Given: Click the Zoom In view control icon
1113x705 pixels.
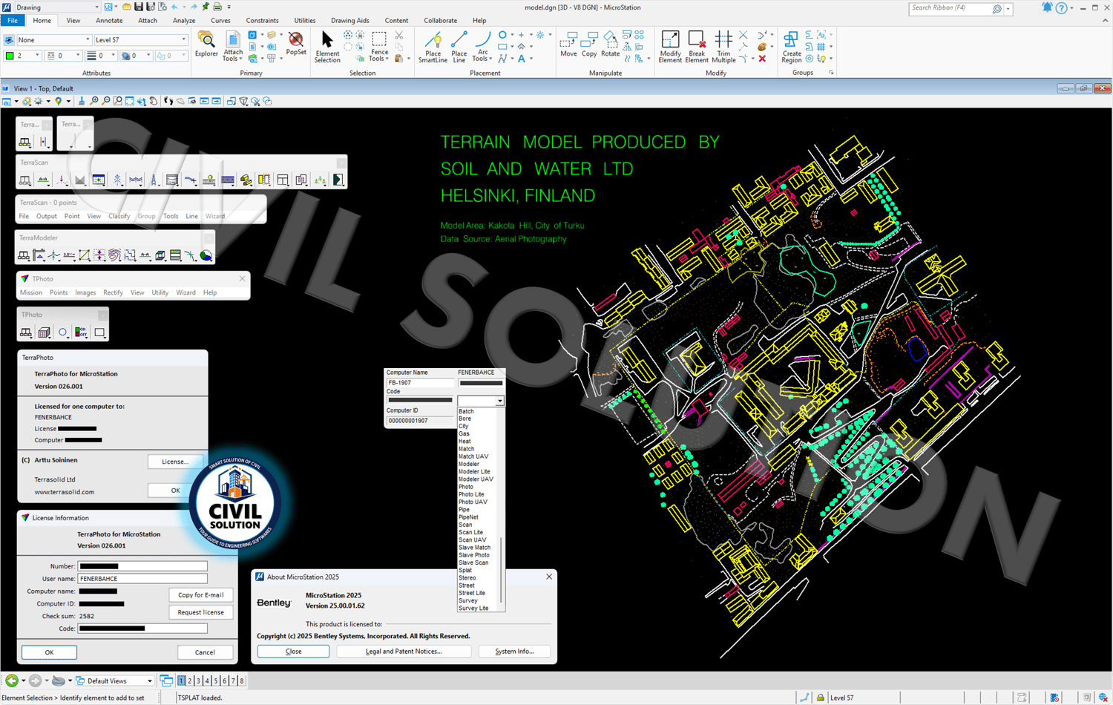Looking at the screenshot, I should 93,101.
